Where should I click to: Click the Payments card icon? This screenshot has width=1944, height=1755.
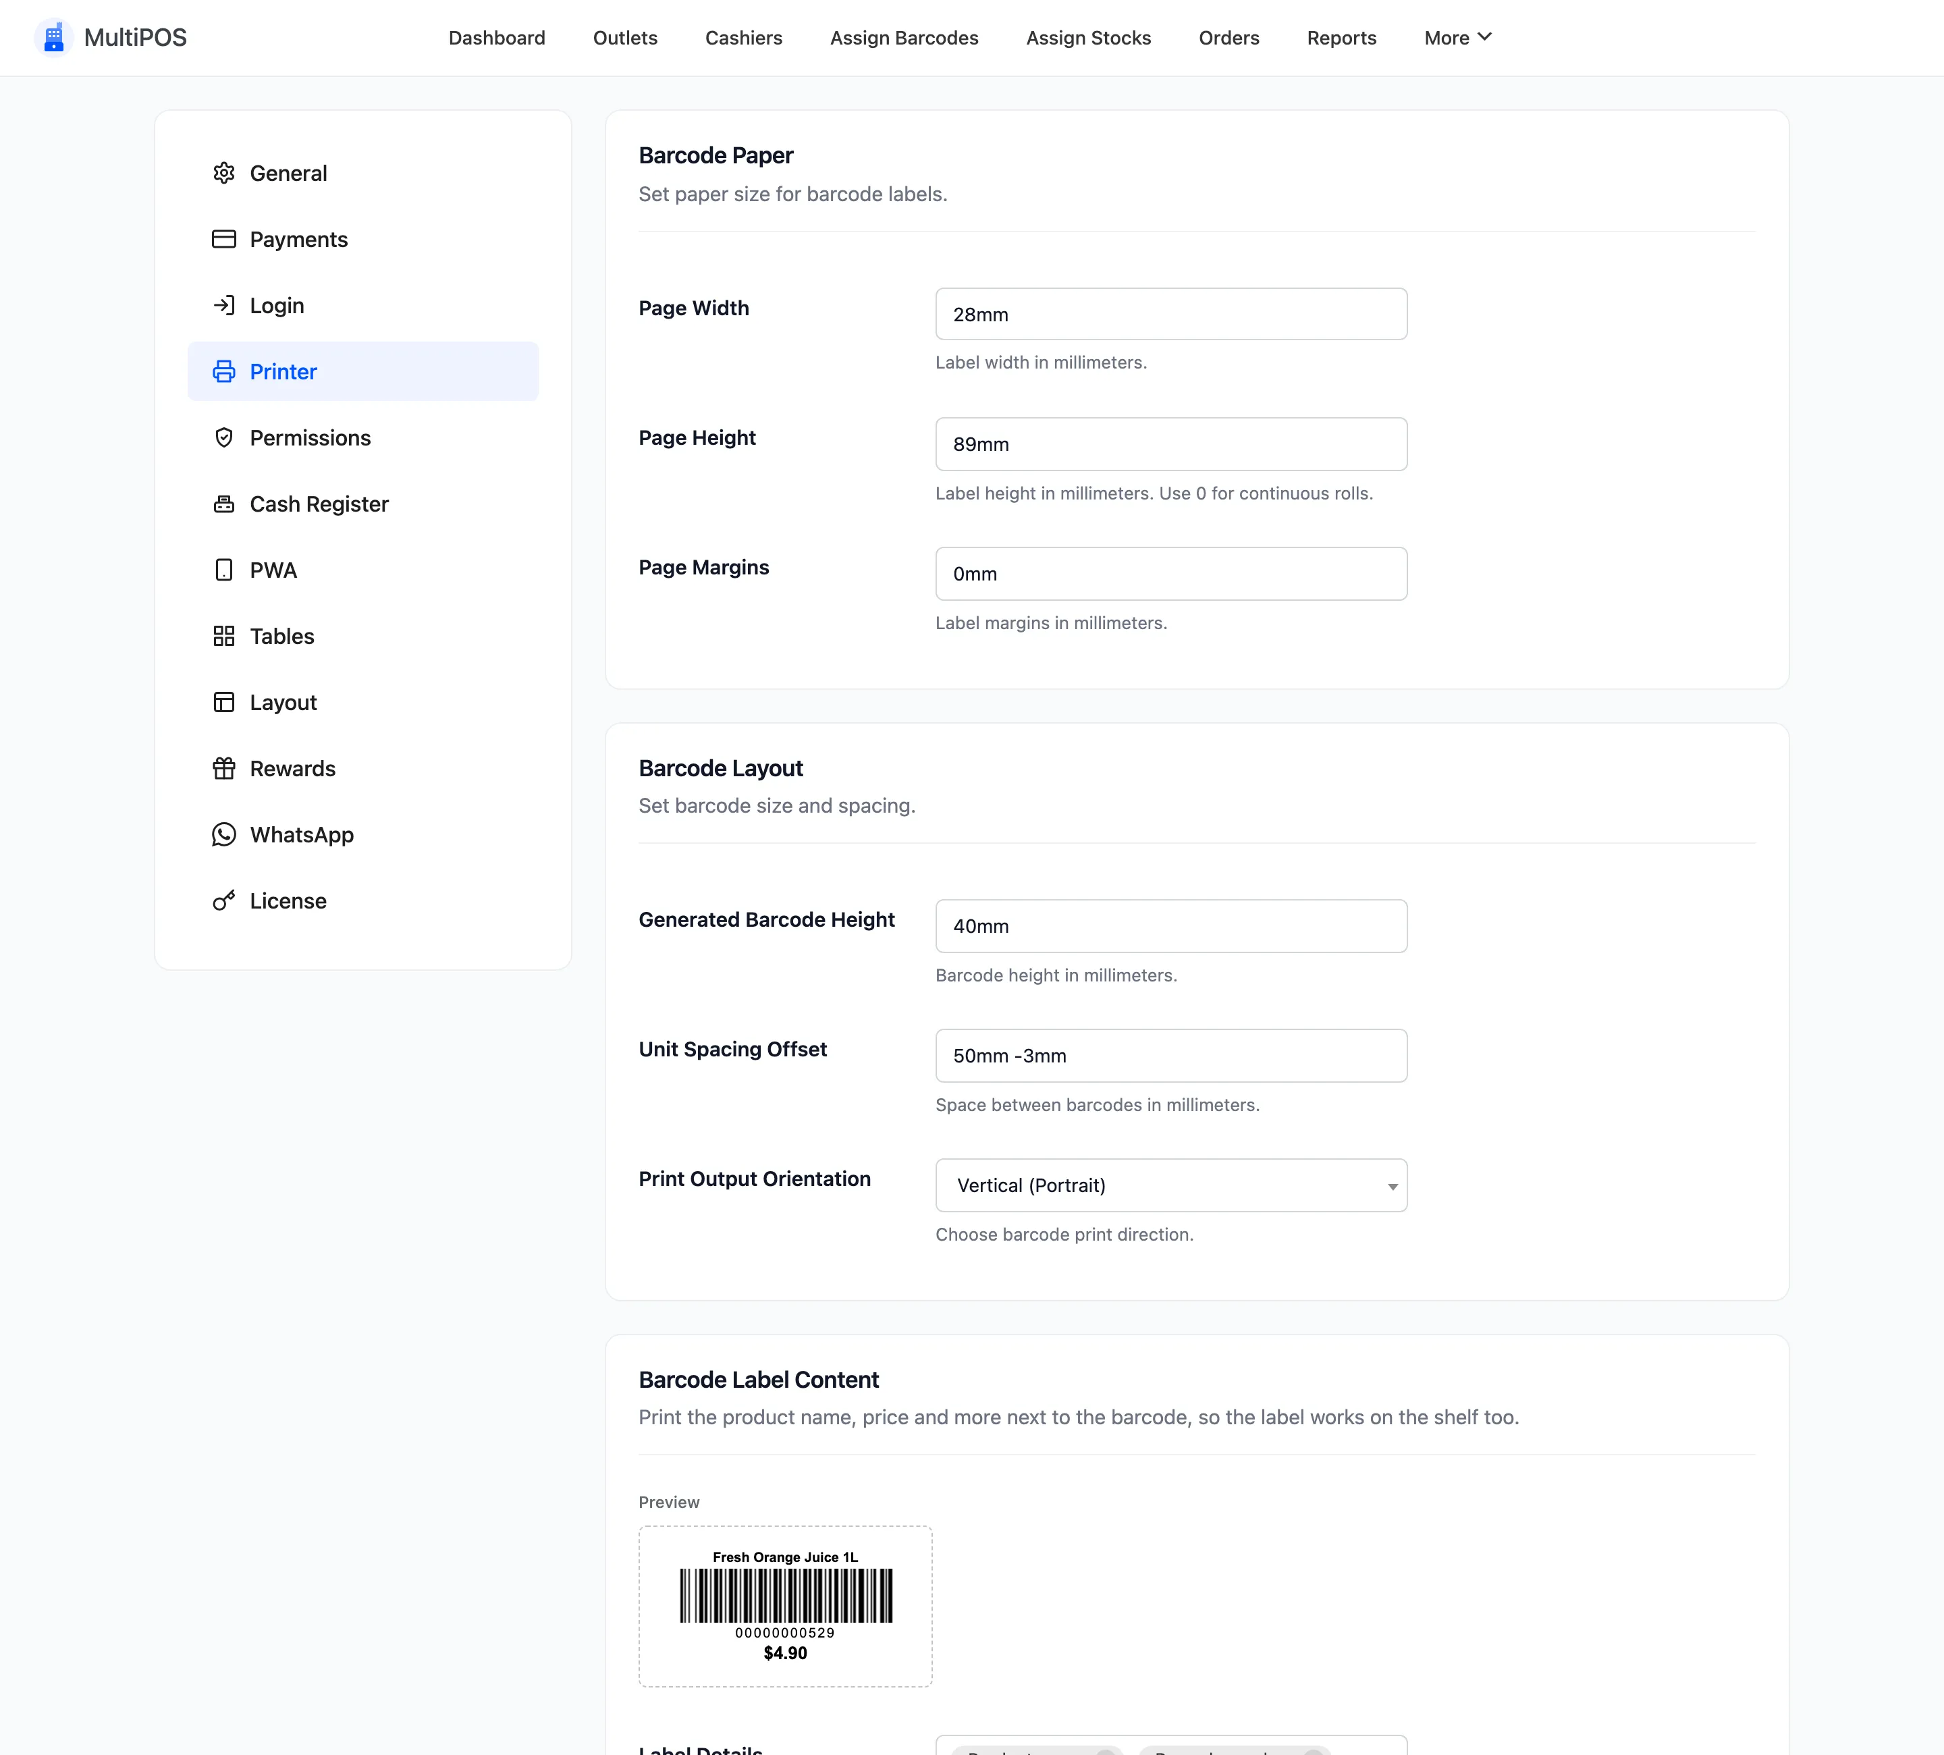(223, 239)
